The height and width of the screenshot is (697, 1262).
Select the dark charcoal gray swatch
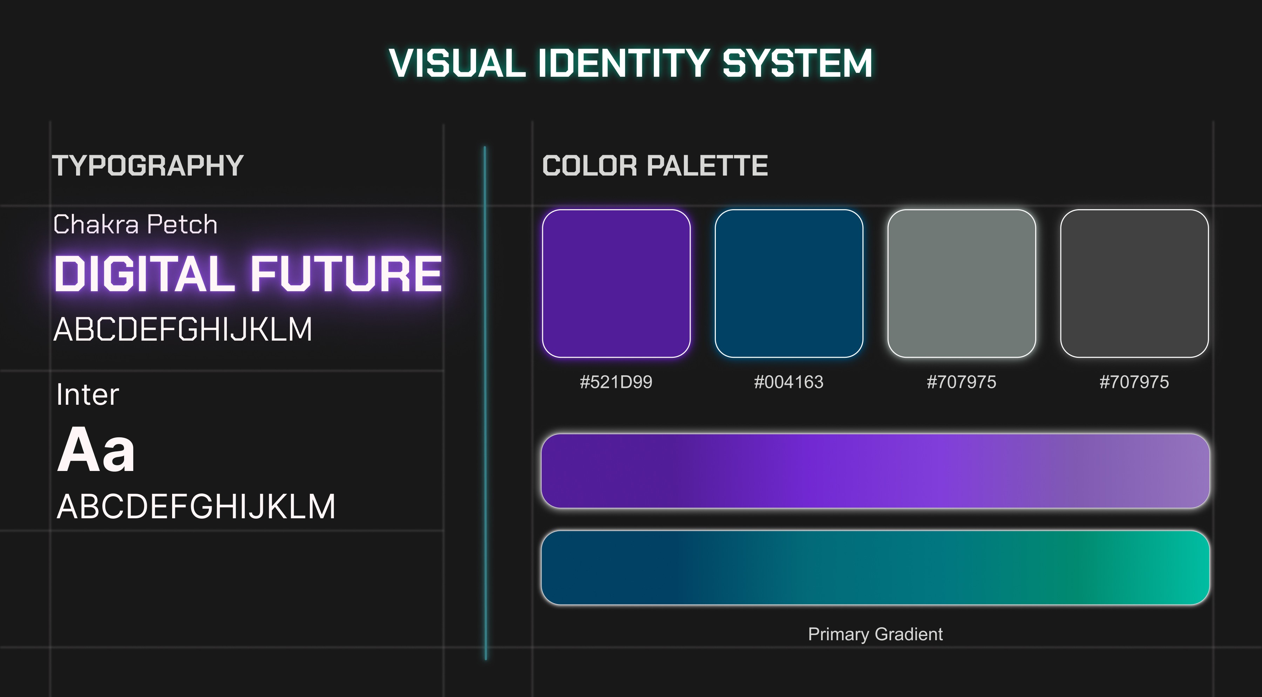click(x=1134, y=283)
